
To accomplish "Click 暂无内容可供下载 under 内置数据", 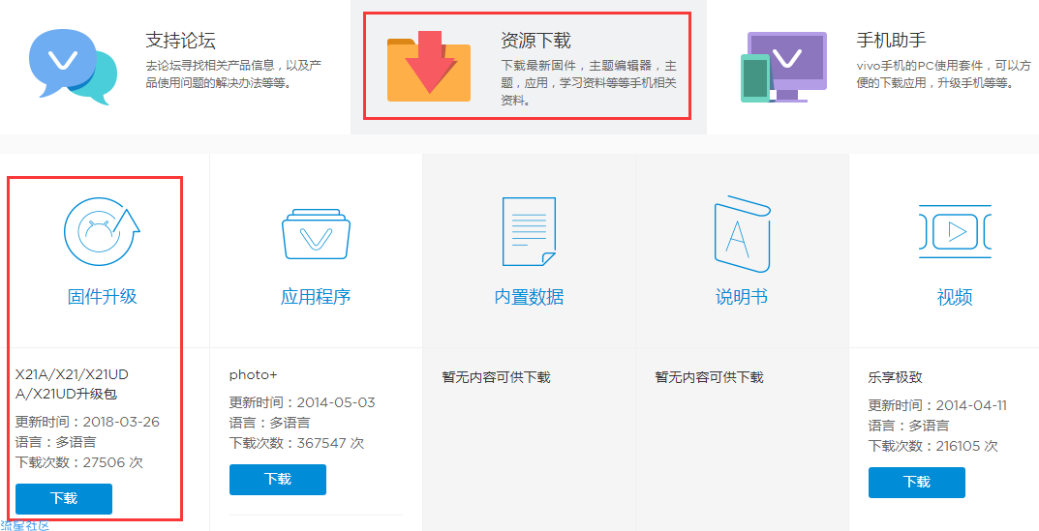I will tap(497, 377).
